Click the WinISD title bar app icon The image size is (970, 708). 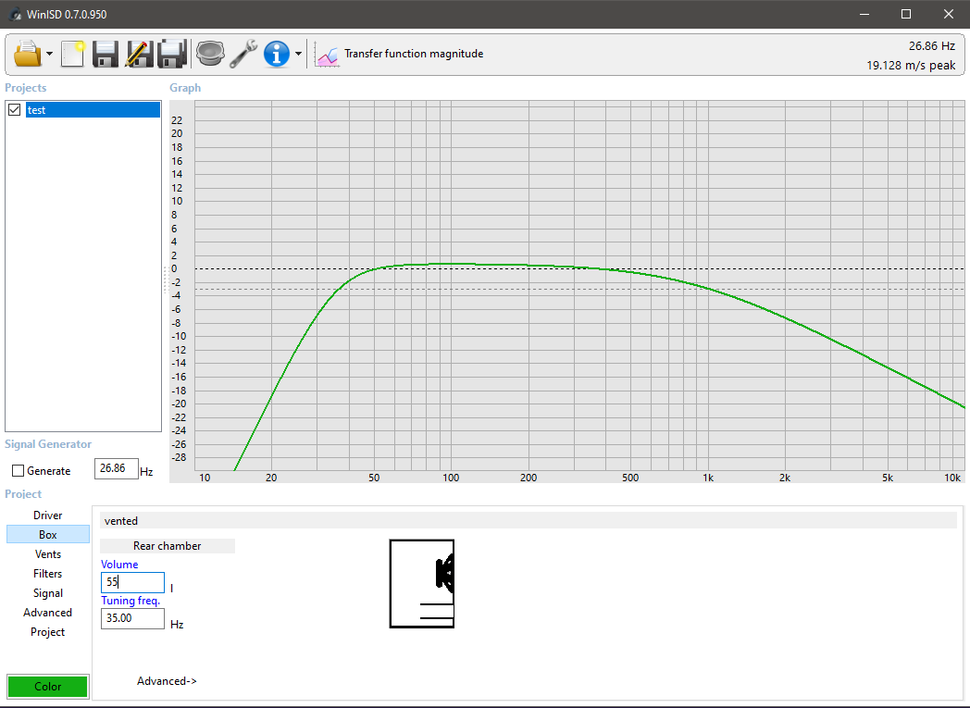tap(14, 14)
